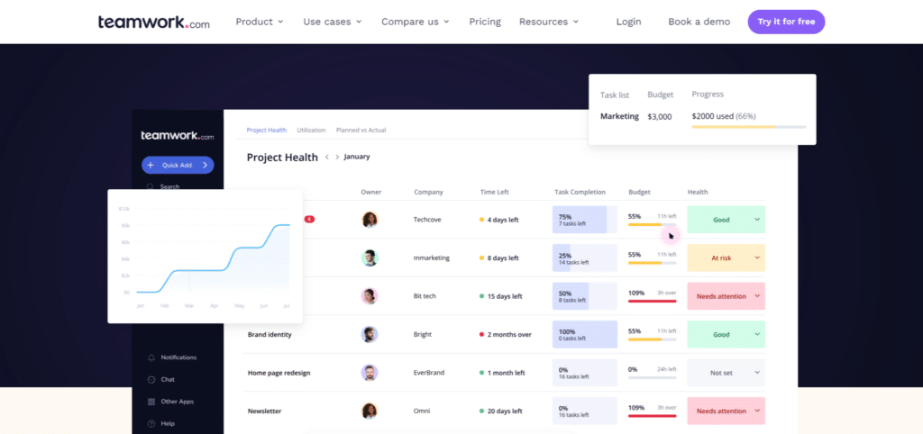
Task: Click the Health column header
Action: pyautogui.click(x=698, y=192)
